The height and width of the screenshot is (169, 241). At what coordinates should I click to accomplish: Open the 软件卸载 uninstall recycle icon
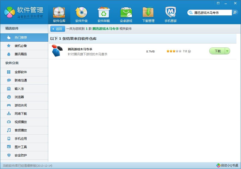[104, 13]
